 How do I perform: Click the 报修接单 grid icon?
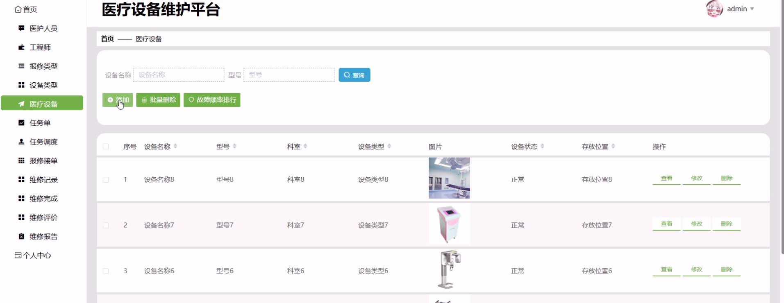tap(21, 161)
